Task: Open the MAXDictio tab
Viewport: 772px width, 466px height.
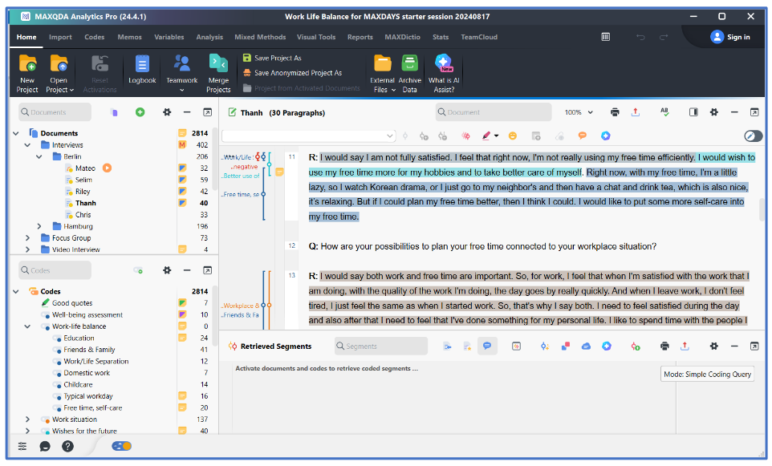Action: [x=402, y=37]
